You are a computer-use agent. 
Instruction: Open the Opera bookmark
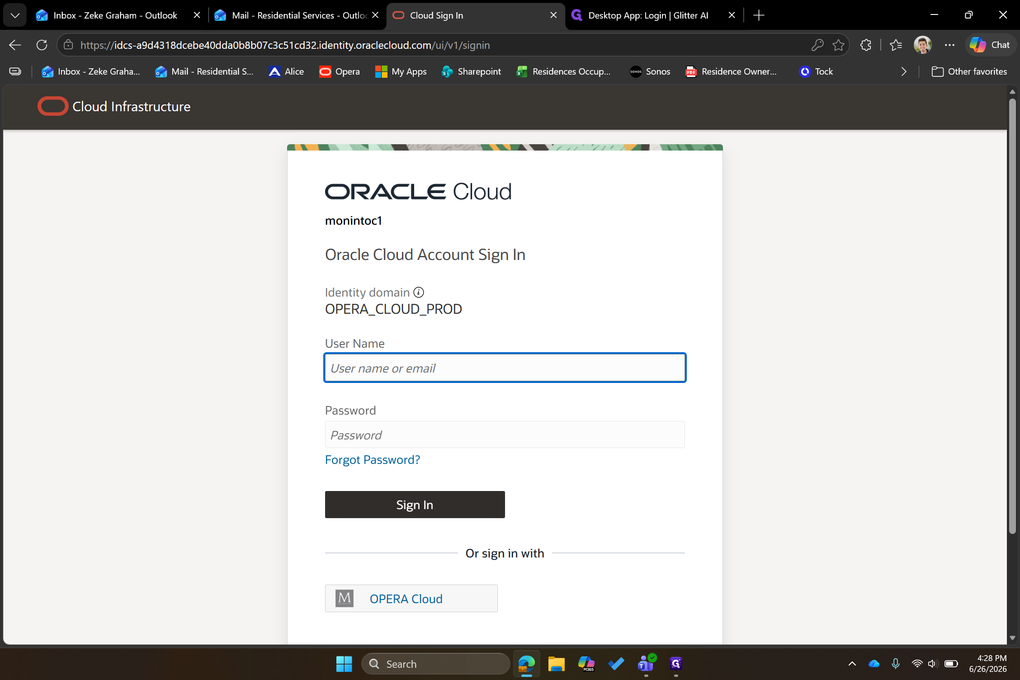339,71
